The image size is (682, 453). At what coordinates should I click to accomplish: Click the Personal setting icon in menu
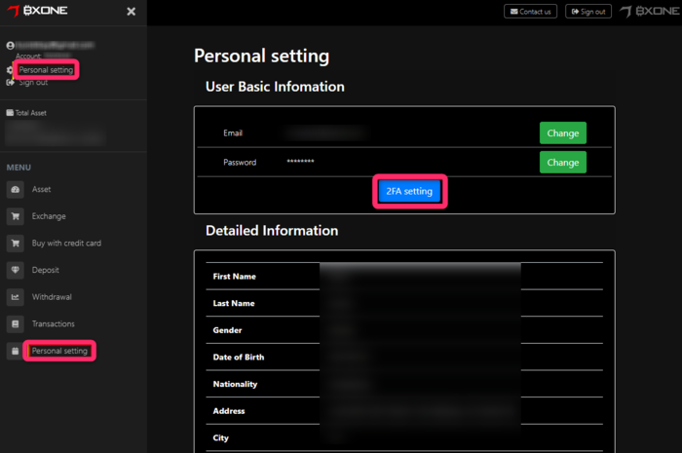16,351
